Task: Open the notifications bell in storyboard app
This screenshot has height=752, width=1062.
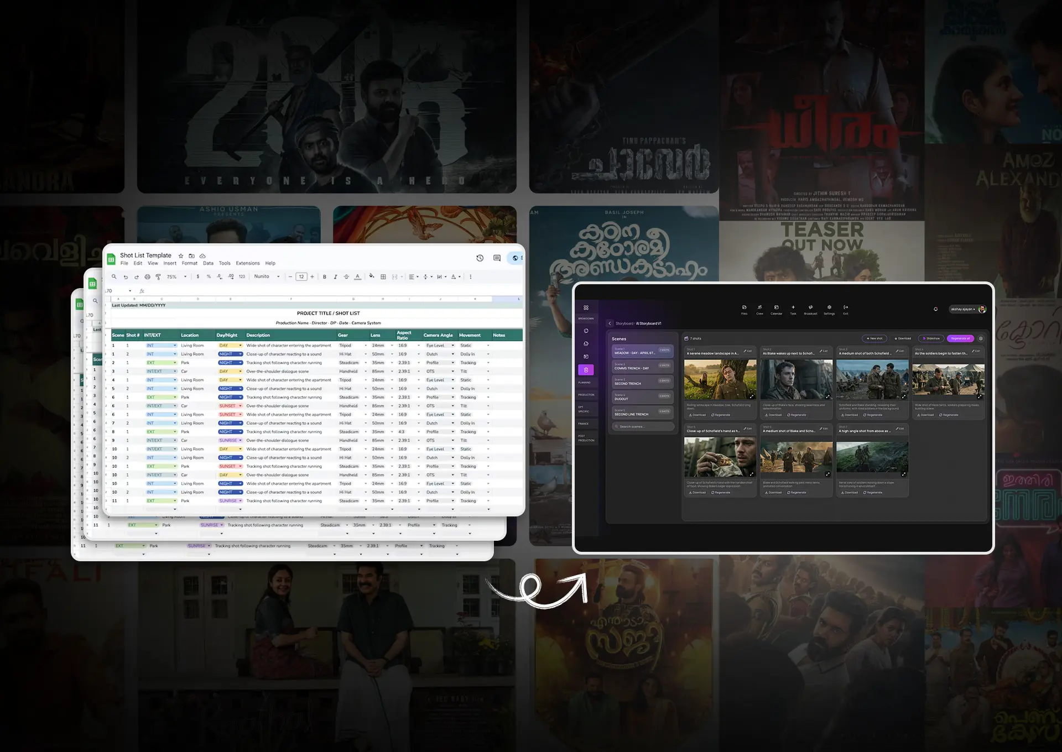Action: click(x=935, y=309)
